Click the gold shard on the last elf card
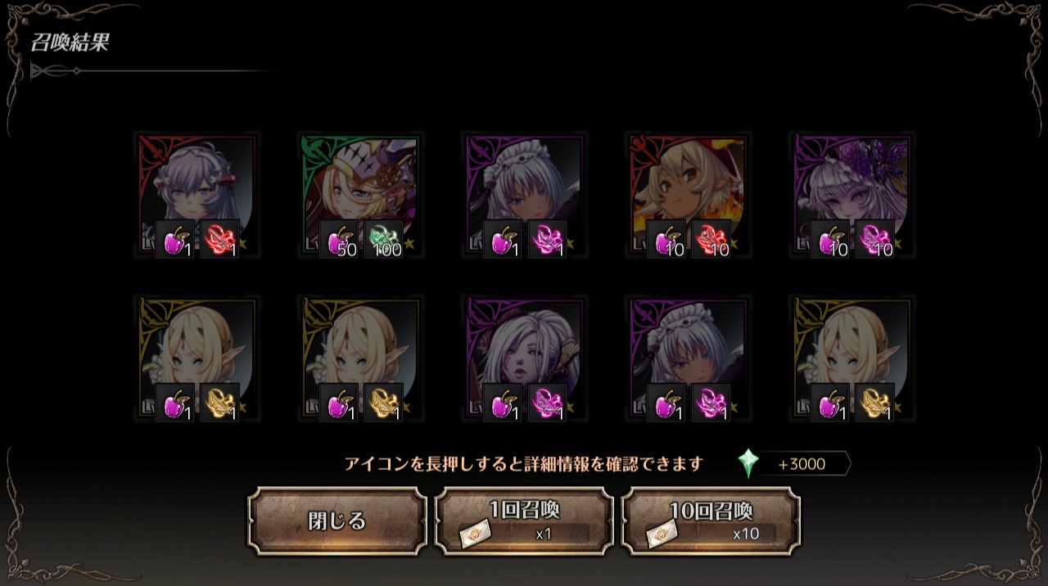This screenshot has width=1048, height=586. tap(875, 403)
